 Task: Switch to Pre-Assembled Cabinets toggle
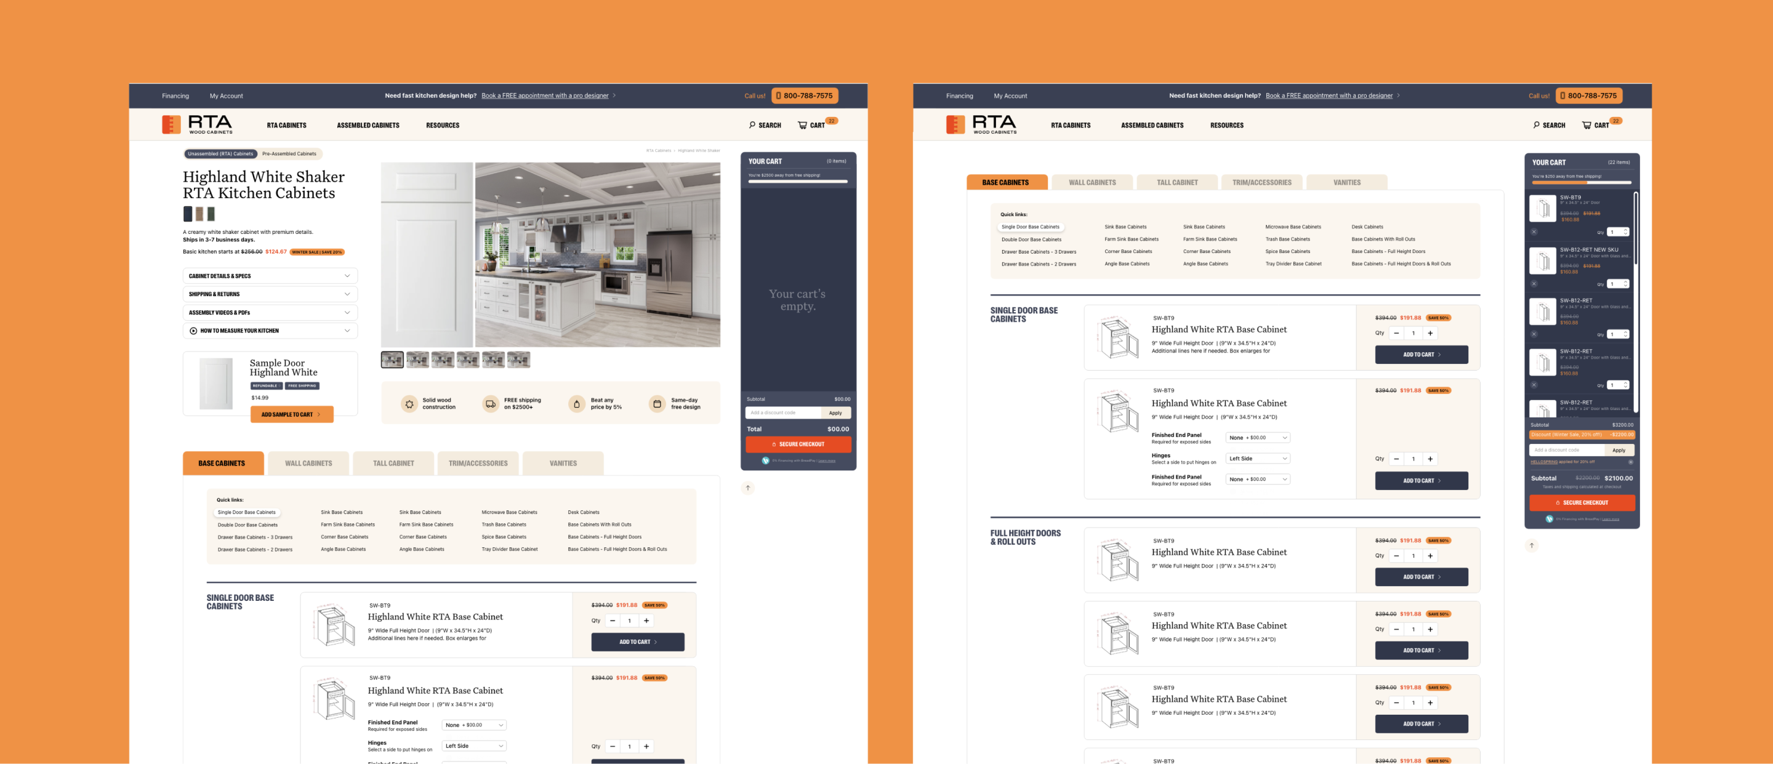[x=289, y=154]
